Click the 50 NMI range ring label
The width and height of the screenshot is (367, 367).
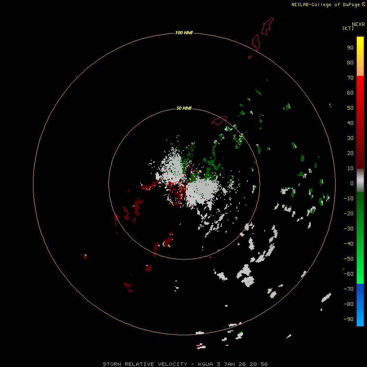(x=184, y=108)
